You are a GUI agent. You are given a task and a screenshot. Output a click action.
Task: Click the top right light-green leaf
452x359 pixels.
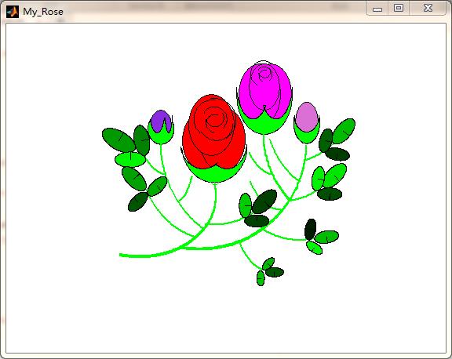[344, 131]
